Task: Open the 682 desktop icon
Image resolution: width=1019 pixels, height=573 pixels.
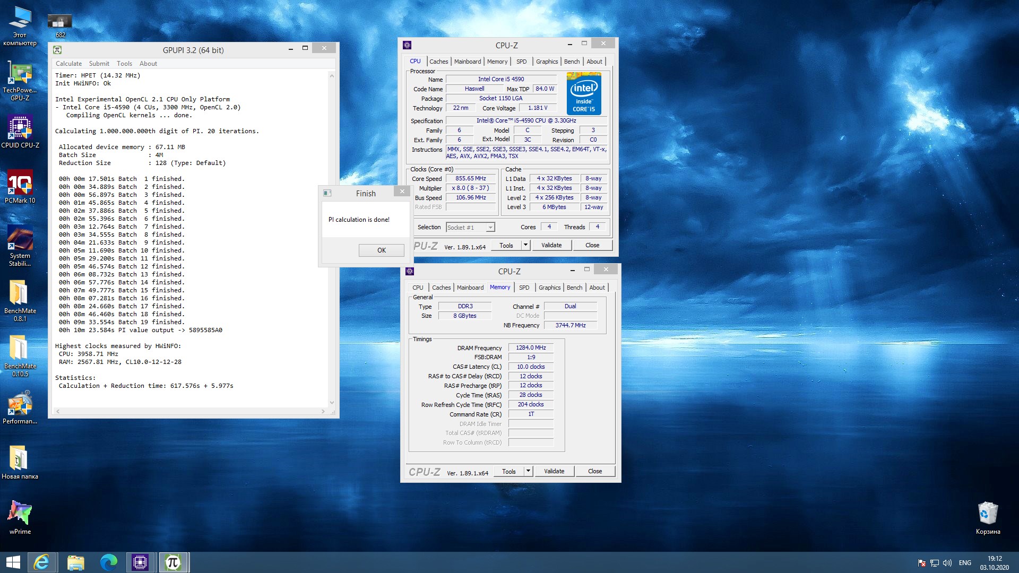Action: pos(60,25)
